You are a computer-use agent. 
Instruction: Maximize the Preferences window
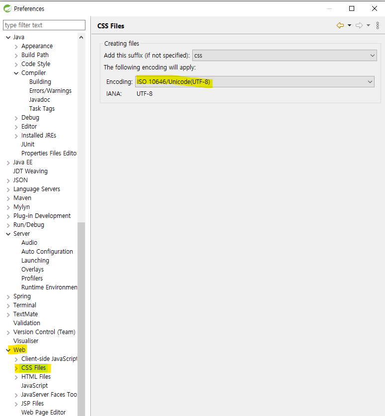click(x=352, y=8)
